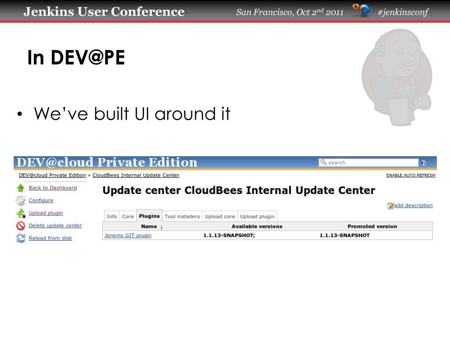
Task: Open the Tool installers tab
Action: (182, 217)
